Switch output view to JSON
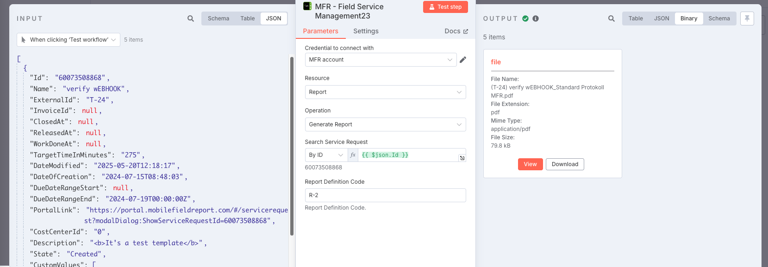768x267 pixels. pyautogui.click(x=662, y=19)
